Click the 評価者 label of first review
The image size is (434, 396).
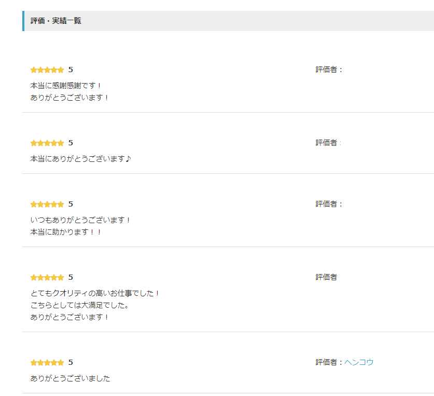tap(327, 70)
